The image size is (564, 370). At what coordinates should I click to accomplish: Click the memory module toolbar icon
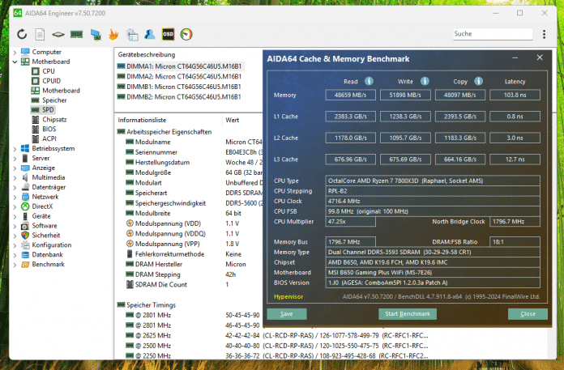77,35
